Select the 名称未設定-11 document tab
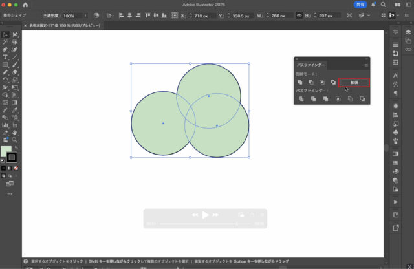The image size is (414, 269). pos(65,25)
